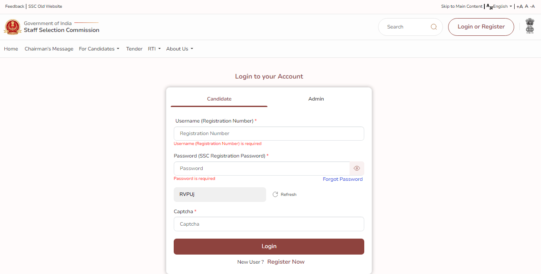Viewport: 541px width, 274px height.
Task: Click the Login button
Action: coord(269,246)
